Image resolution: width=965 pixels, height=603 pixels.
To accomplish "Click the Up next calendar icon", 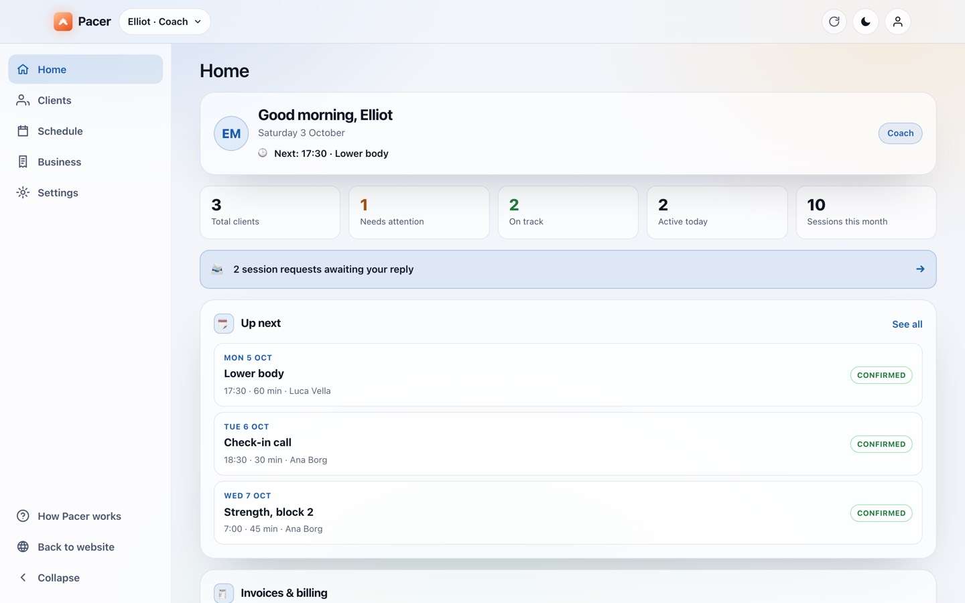I will coord(224,324).
